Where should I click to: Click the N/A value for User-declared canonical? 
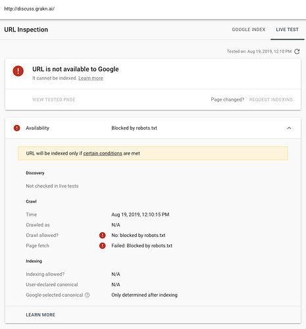[x=116, y=284]
